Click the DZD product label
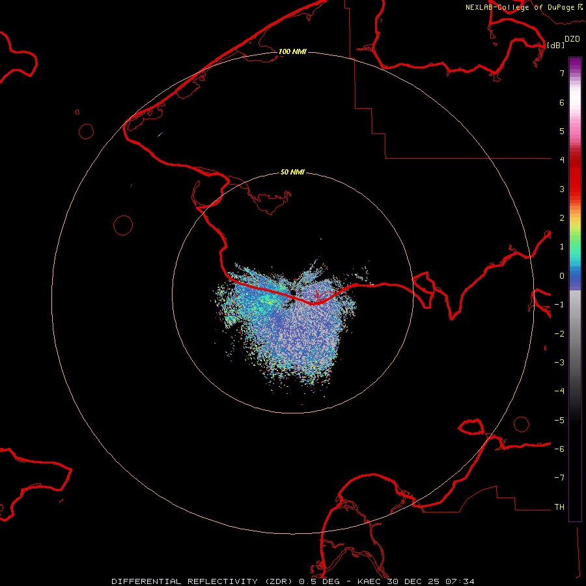The height and width of the screenshot is (586, 586). 572,39
